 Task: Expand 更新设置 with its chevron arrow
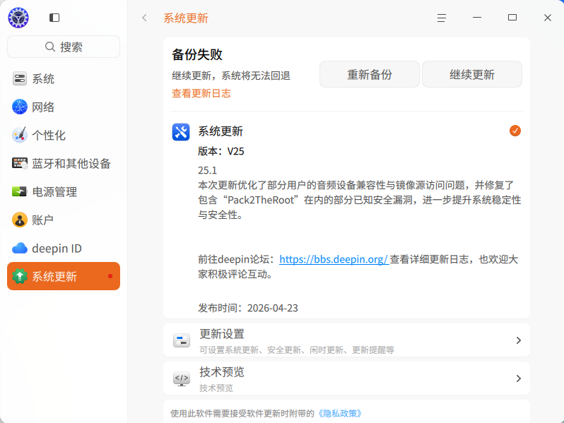pos(518,340)
